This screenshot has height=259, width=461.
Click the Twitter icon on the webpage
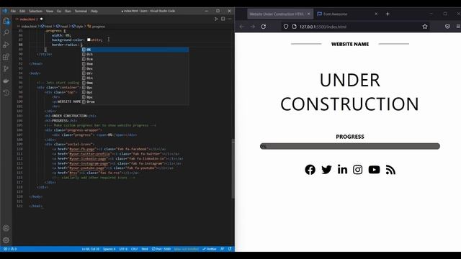326,170
